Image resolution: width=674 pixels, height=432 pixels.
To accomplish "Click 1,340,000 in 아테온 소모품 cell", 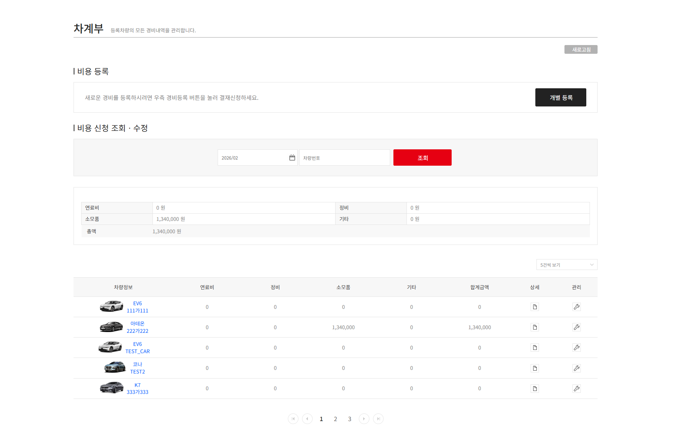I will click(343, 327).
